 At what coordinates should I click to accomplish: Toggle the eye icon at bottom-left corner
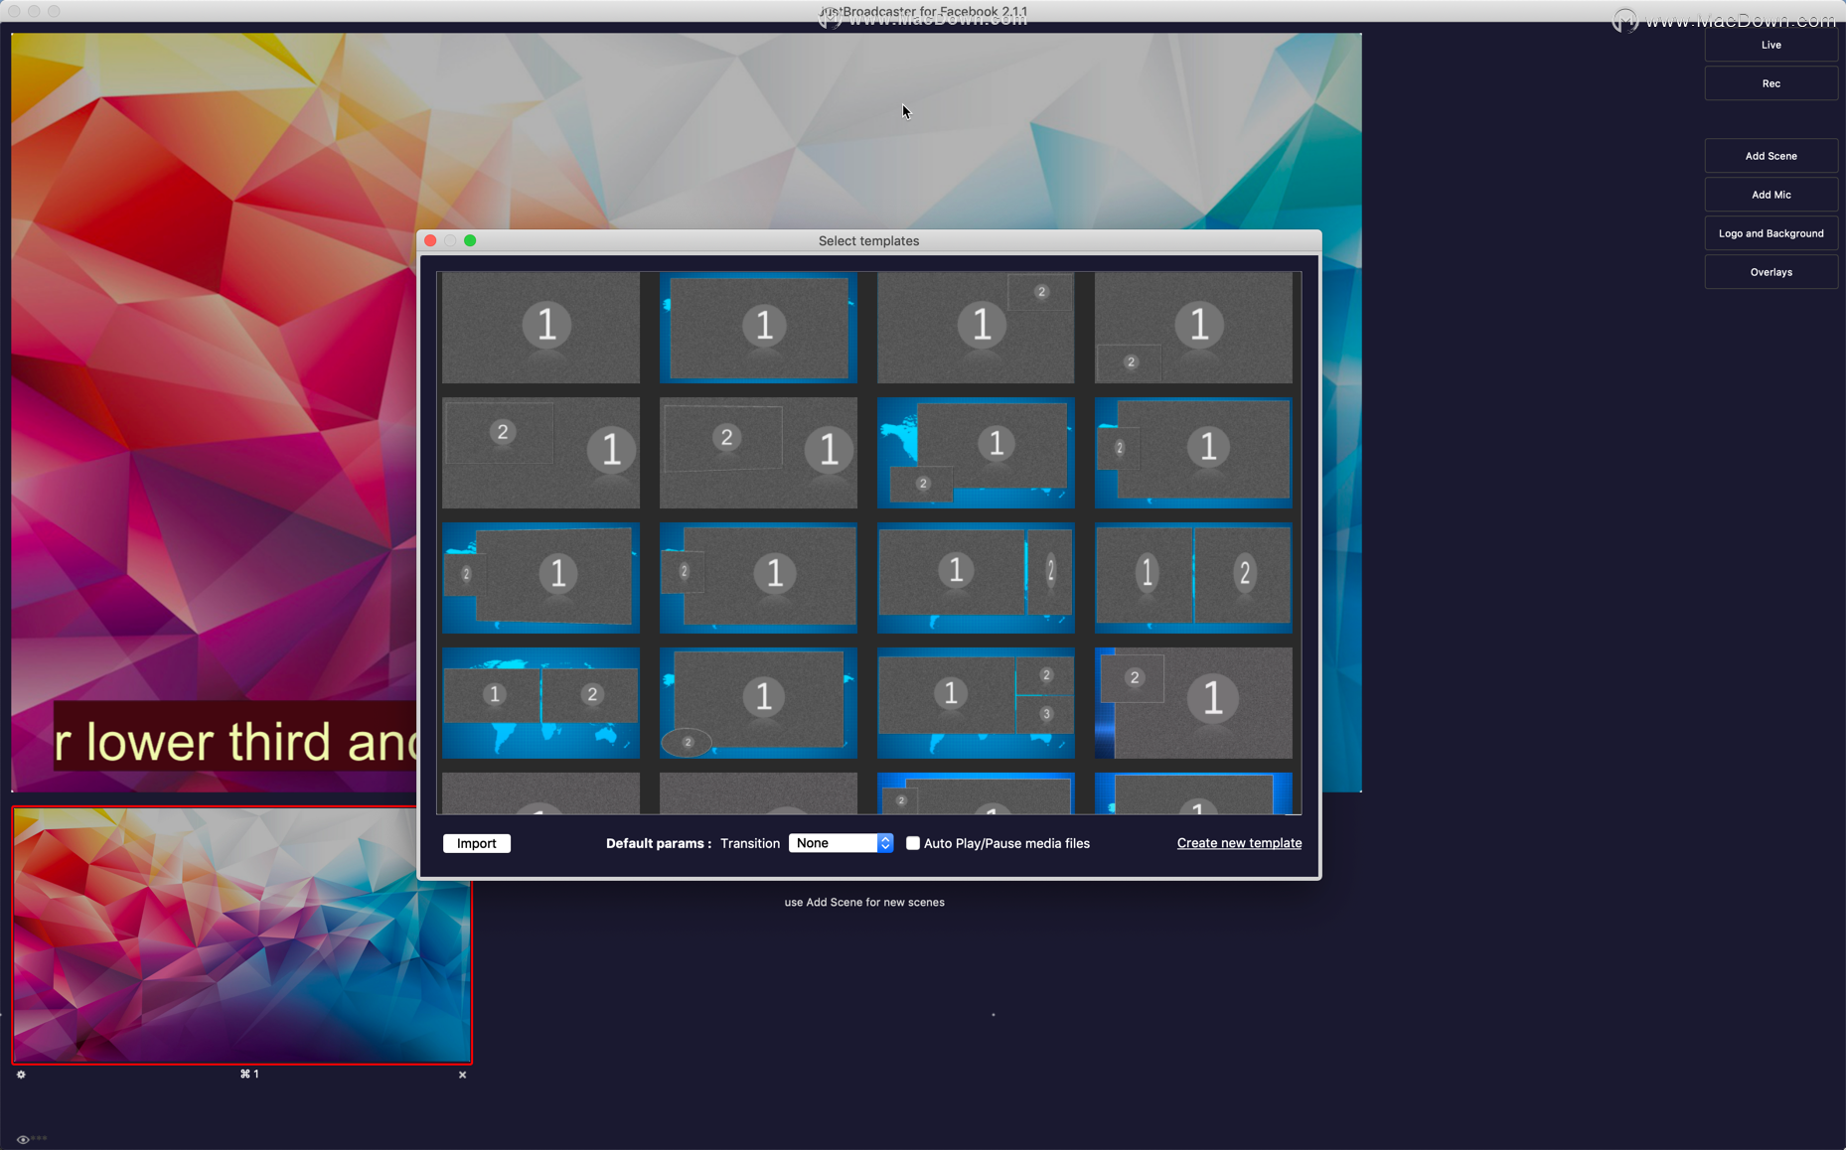23,1139
